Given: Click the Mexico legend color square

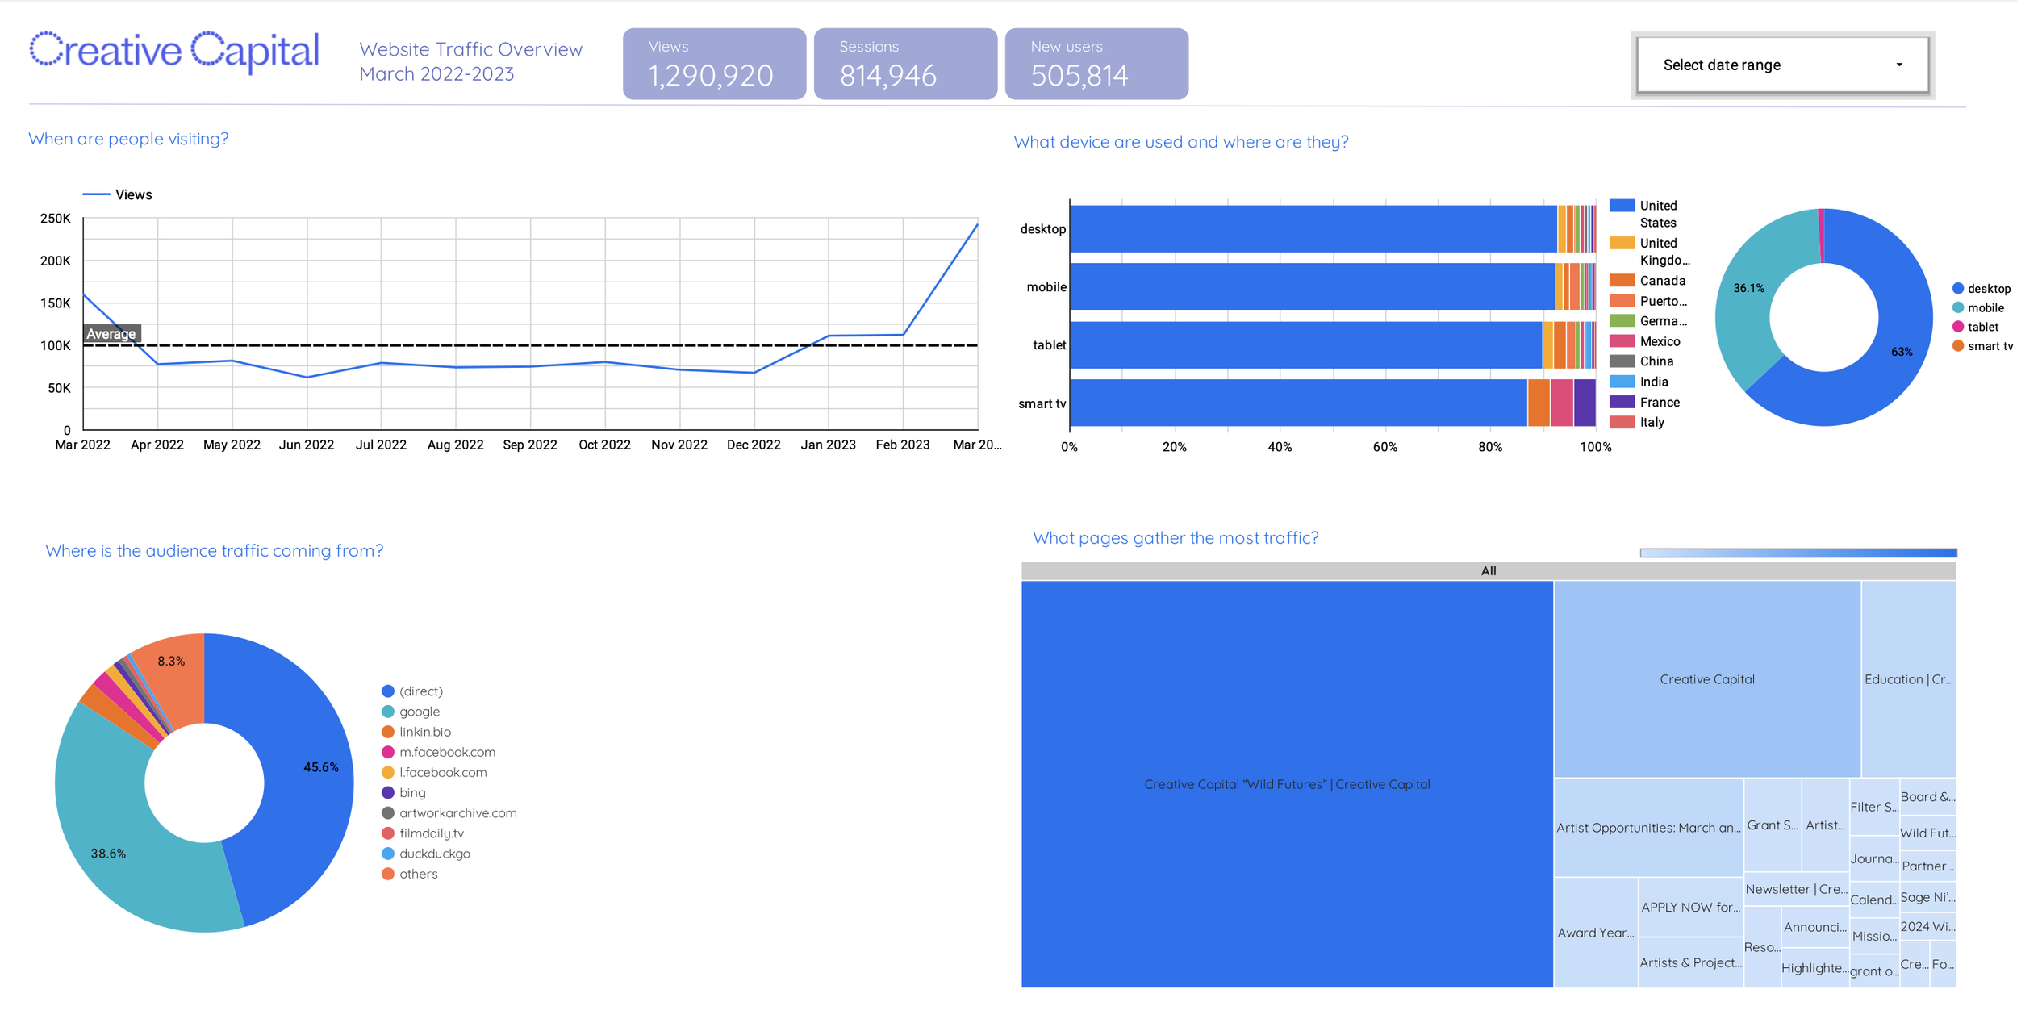Looking at the screenshot, I should [x=1622, y=341].
